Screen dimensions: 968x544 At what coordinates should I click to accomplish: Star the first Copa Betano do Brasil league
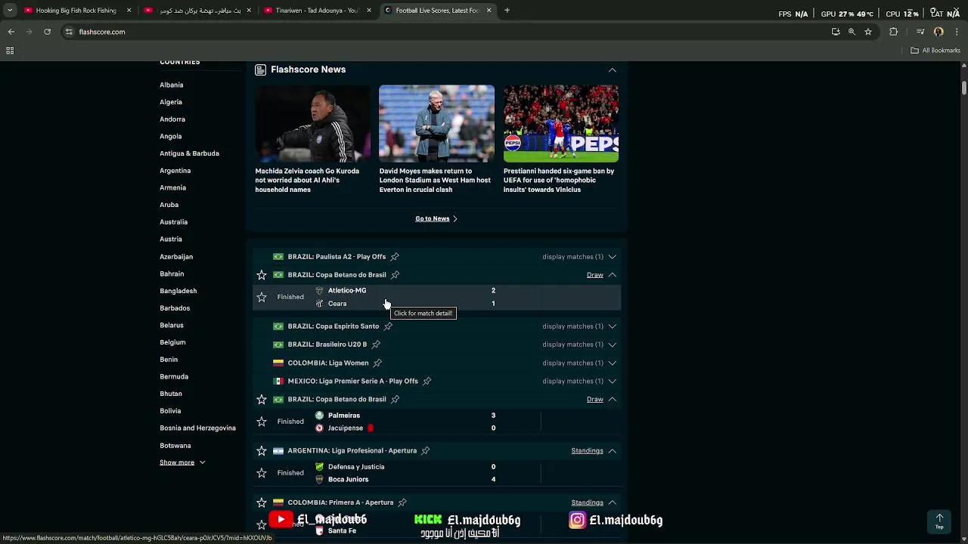pyautogui.click(x=262, y=275)
